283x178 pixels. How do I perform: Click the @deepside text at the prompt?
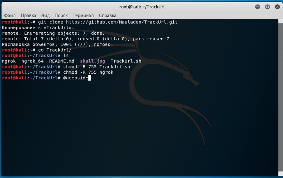coord(76,78)
